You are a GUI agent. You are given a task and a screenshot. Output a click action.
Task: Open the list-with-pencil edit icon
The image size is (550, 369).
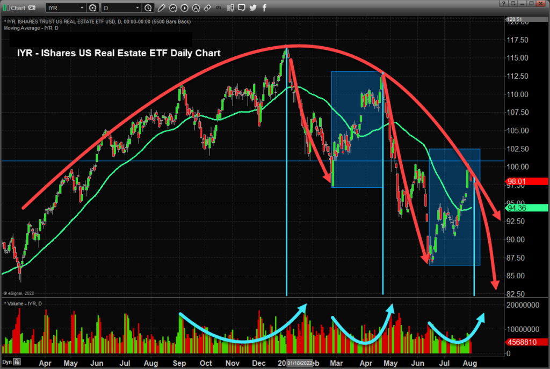pyautogui.click(x=230, y=8)
